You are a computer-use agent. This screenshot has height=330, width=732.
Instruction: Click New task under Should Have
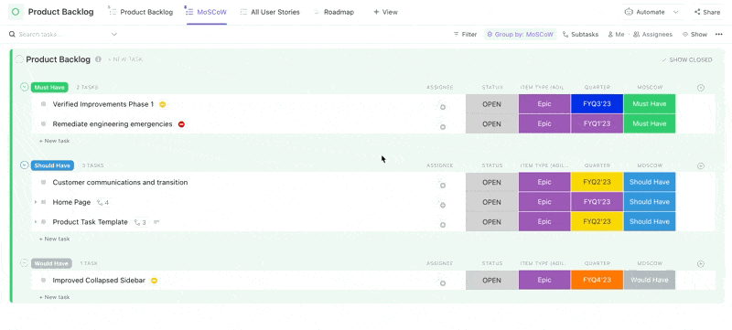55,239
